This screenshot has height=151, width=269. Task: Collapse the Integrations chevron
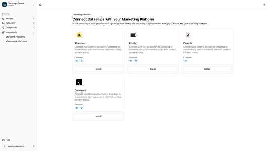33,32
